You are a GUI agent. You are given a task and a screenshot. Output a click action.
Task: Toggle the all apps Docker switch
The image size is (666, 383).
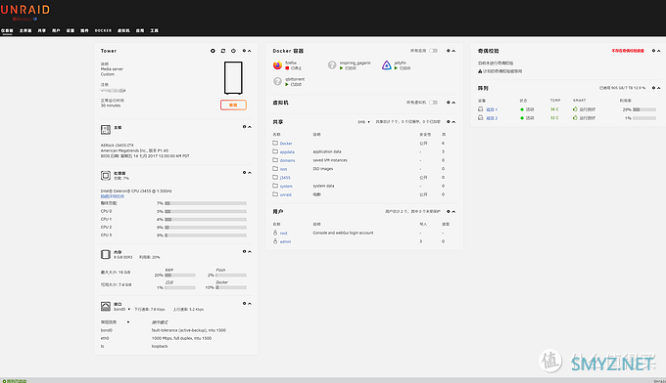tap(433, 51)
